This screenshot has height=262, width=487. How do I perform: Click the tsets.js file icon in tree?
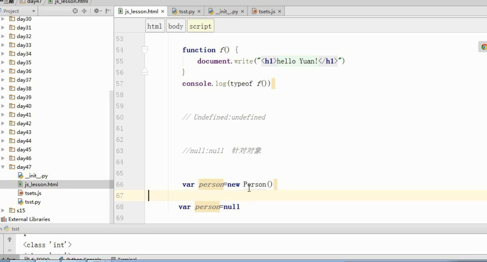tap(20, 193)
